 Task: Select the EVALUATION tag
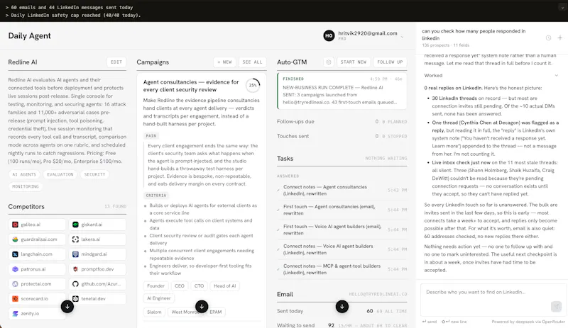60,174
